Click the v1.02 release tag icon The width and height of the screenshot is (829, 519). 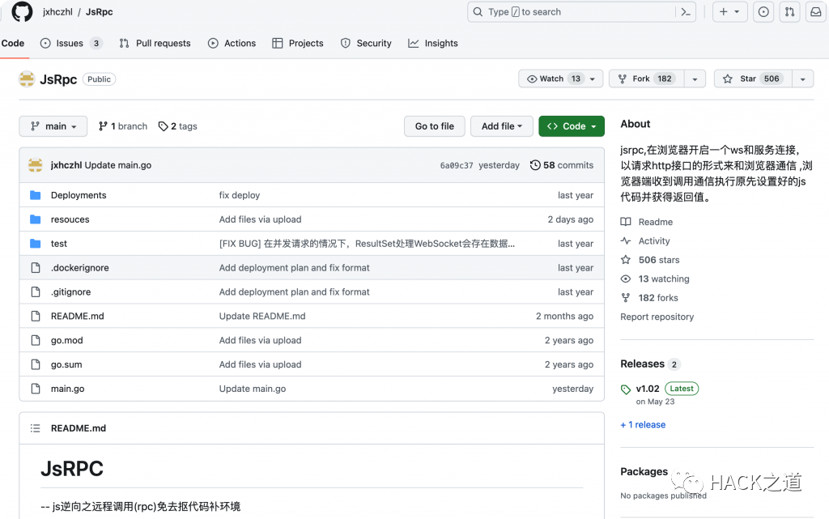pyautogui.click(x=626, y=389)
